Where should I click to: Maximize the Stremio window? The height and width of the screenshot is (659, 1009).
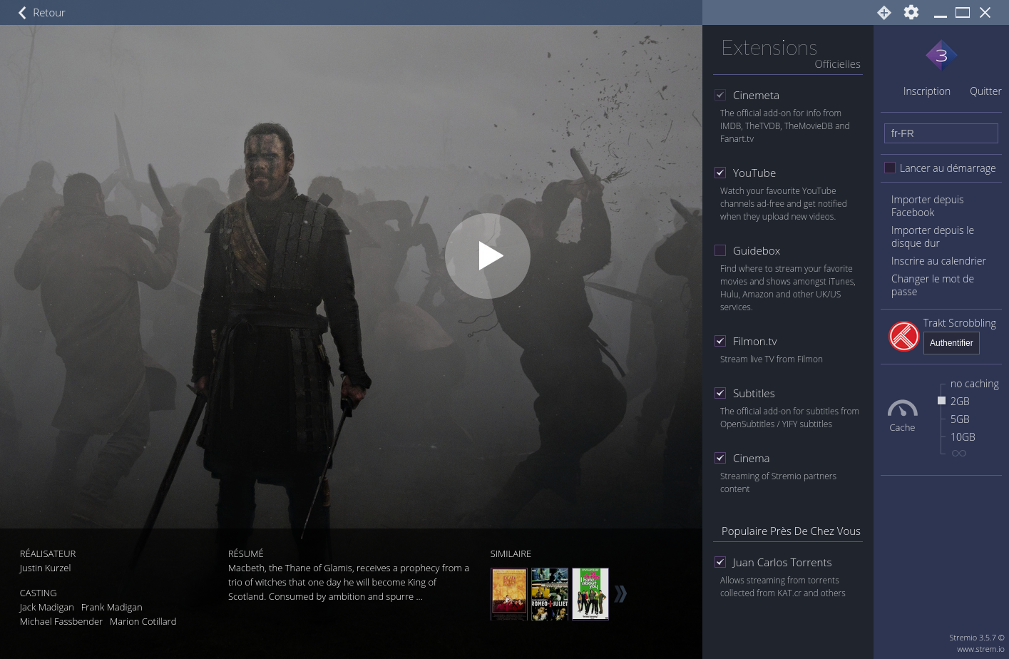(x=963, y=13)
